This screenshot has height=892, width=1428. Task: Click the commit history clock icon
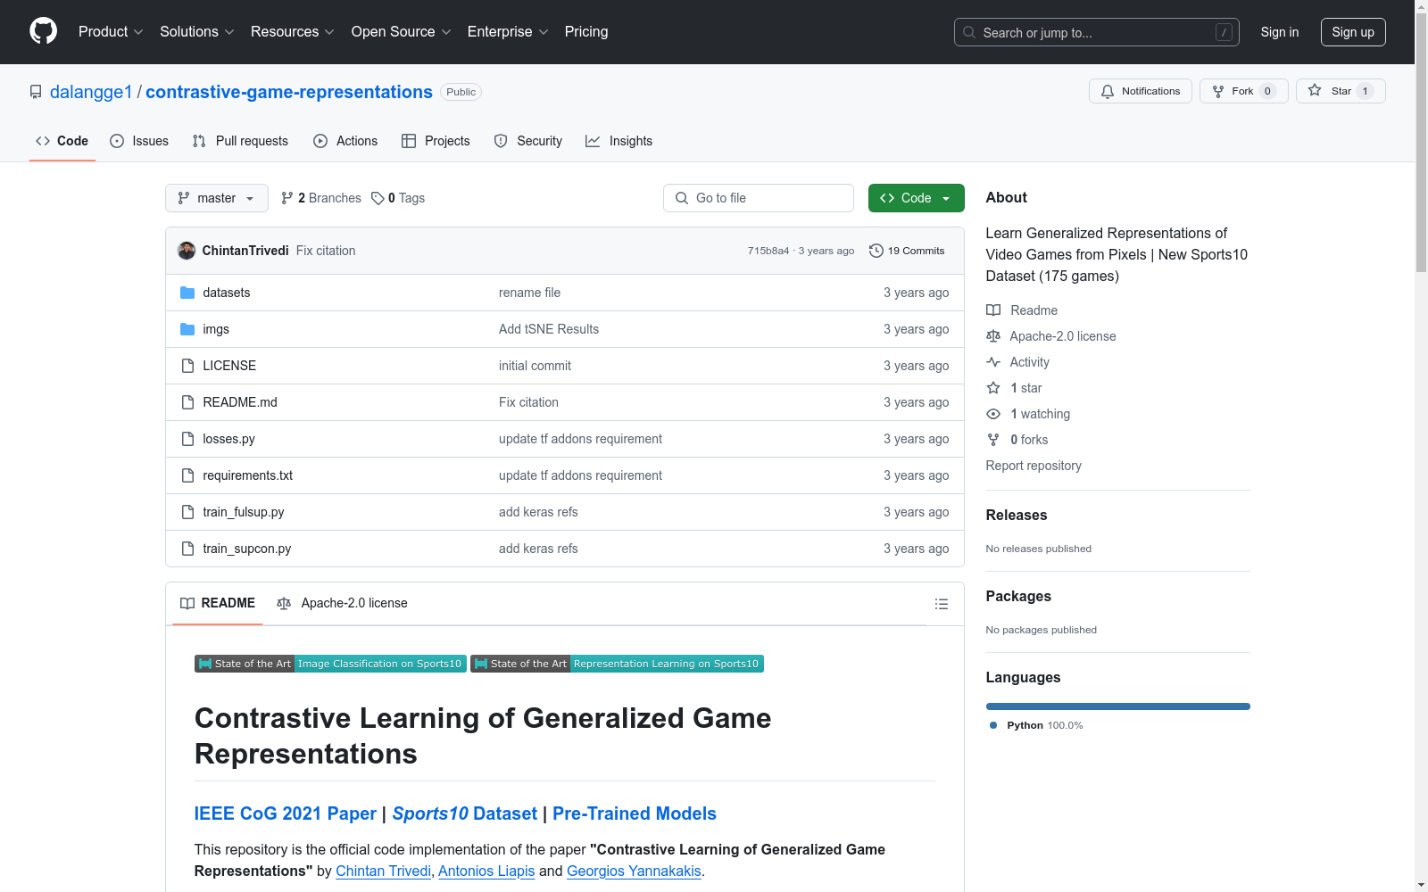pyautogui.click(x=876, y=251)
